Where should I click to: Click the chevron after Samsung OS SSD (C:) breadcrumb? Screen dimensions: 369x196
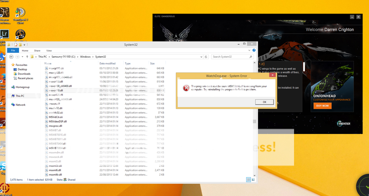(78, 57)
